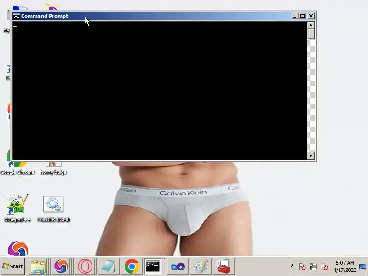Click inside the Command Prompt console area
This screenshot has height=276, width=368.
click(x=160, y=90)
